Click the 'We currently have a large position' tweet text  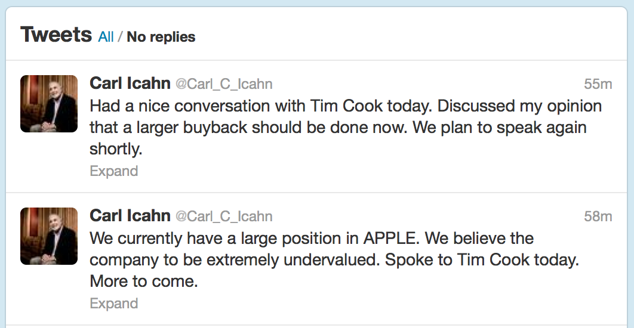(x=197, y=239)
